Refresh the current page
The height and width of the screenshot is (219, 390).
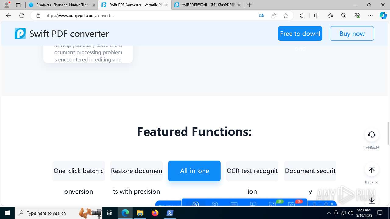tap(22, 16)
